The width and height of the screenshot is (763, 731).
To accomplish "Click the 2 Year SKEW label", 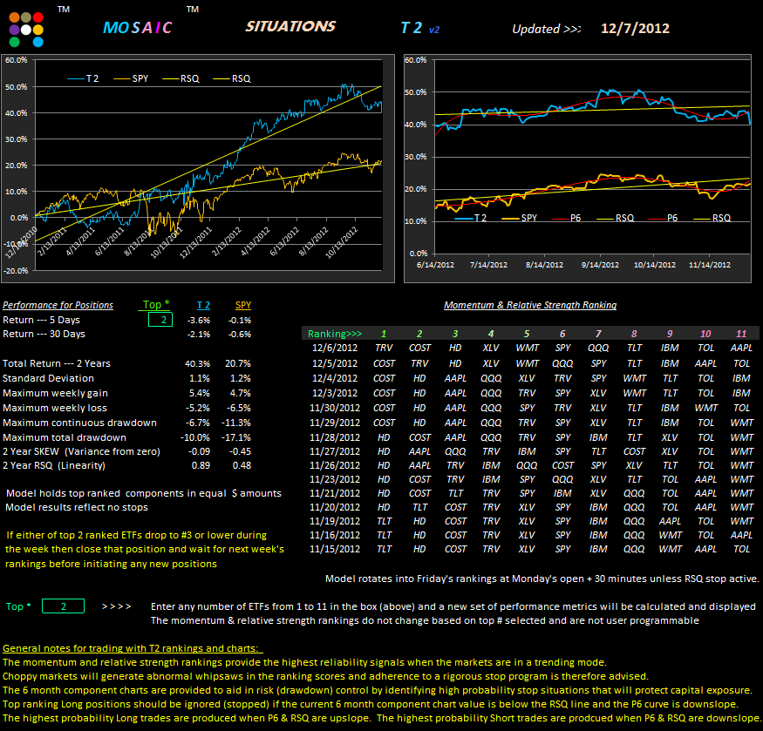I will tap(81, 451).
